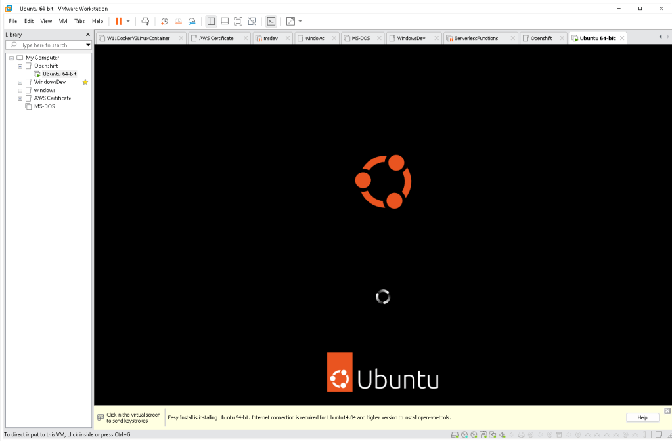Dismiss the Easy Install notification bar
The height and width of the screenshot is (441, 672).
point(667,411)
